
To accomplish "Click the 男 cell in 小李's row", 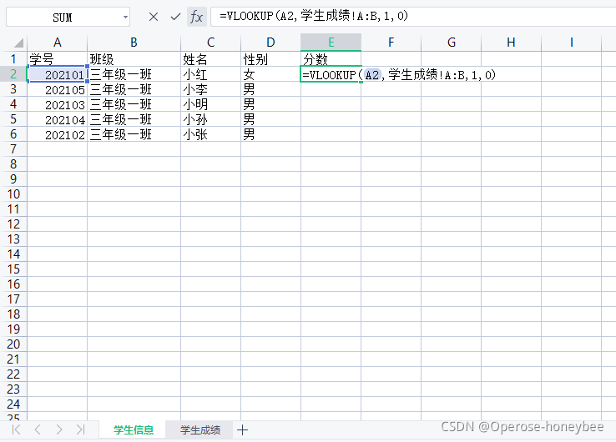I will (x=270, y=89).
